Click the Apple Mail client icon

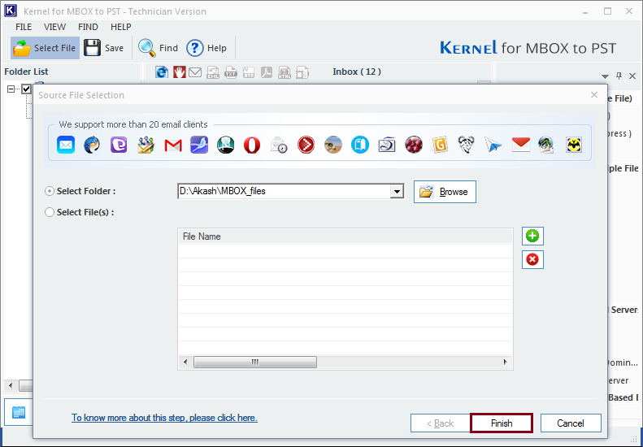tap(66, 145)
